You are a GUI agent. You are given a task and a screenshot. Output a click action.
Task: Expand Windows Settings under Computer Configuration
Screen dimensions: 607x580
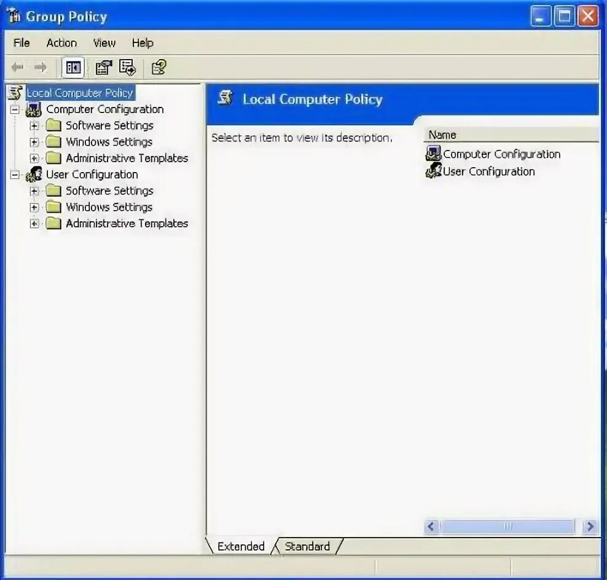tap(34, 142)
